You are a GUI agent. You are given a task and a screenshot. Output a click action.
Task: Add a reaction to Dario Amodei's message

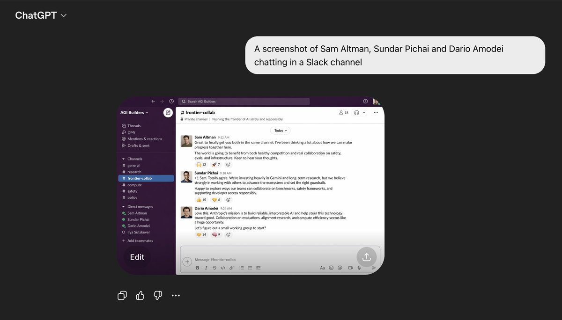pos(228,234)
